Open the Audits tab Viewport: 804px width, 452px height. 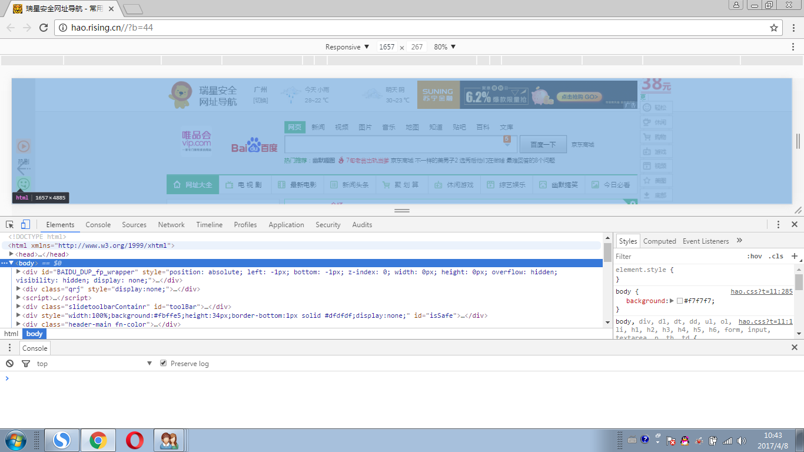pyautogui.click(x=362, y=225)
